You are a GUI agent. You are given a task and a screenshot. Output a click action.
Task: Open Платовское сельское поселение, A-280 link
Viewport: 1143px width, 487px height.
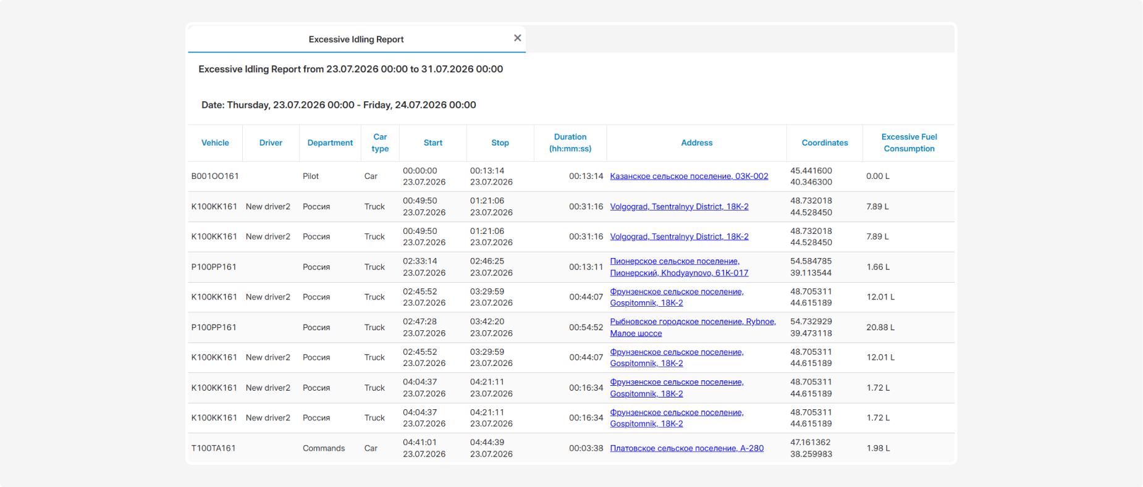(x=686, y=449)
